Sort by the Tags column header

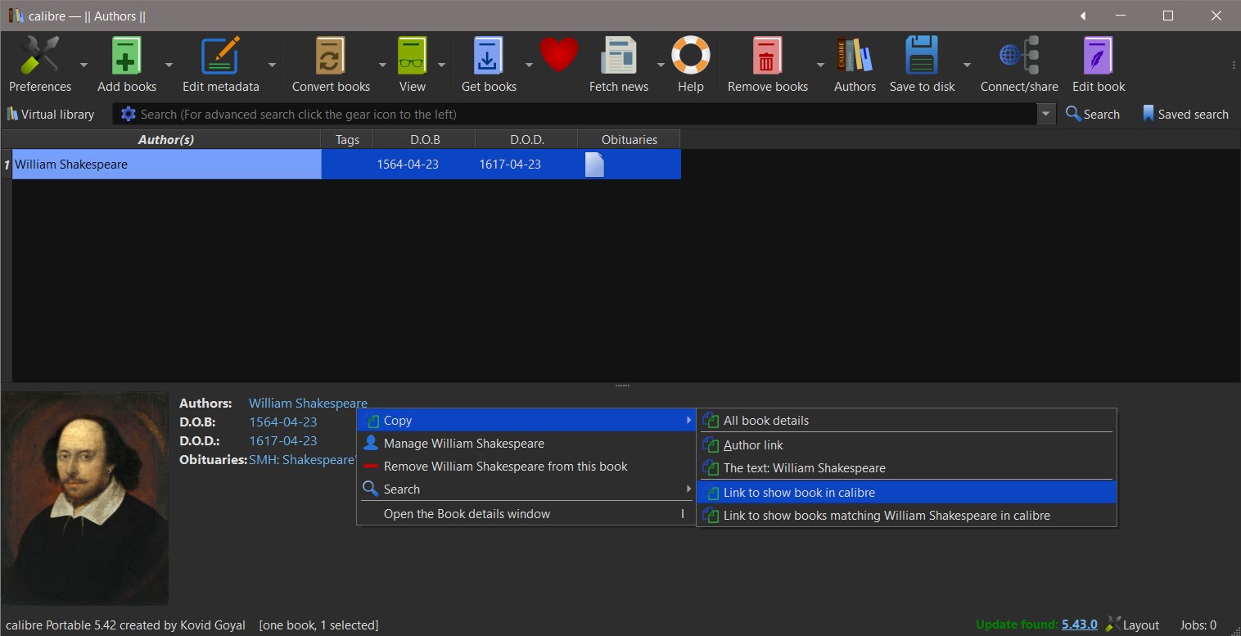[x=347, y=140]
